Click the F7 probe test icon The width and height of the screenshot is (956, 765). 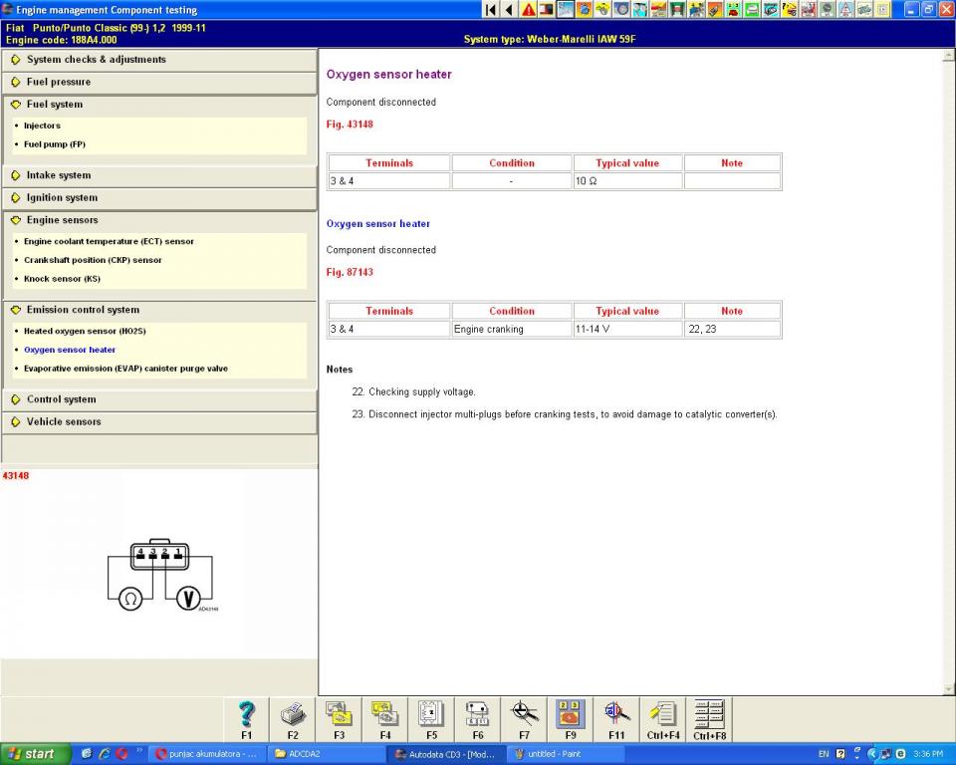pyautogui.click(x=525, y=720)
